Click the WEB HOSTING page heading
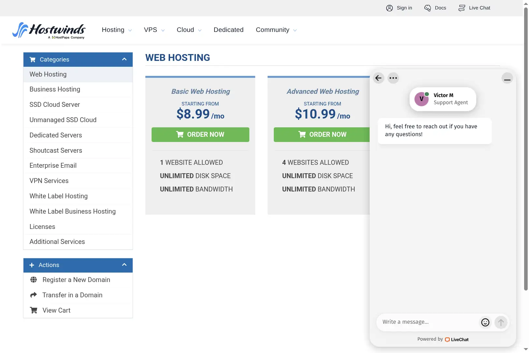 point(178,58)
